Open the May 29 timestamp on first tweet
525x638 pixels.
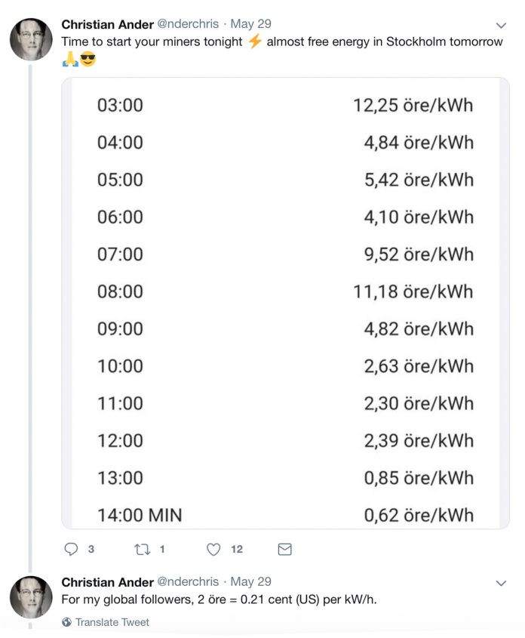click(x=251, y=25)
